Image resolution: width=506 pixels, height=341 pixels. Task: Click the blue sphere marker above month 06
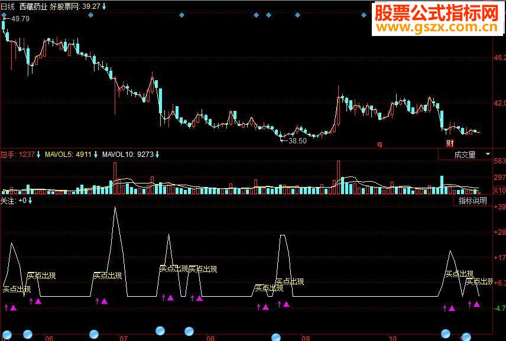pos(27,333)
